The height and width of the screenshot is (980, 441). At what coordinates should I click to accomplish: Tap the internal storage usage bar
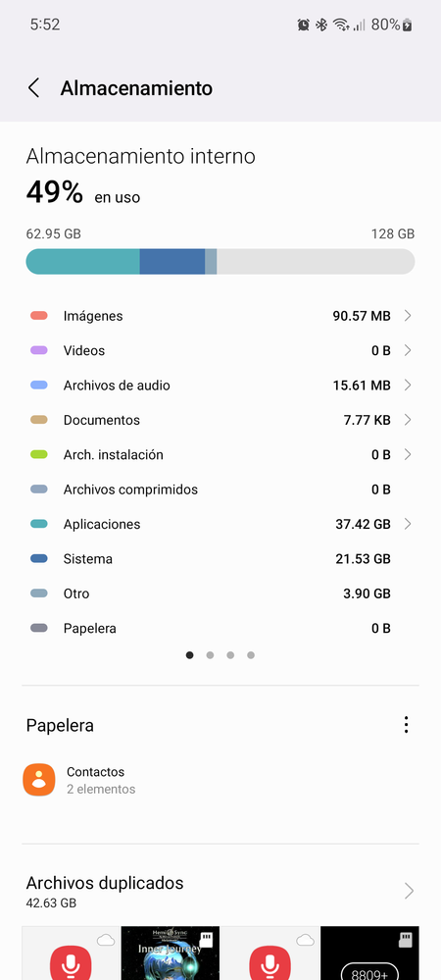[x=220, y=261]
